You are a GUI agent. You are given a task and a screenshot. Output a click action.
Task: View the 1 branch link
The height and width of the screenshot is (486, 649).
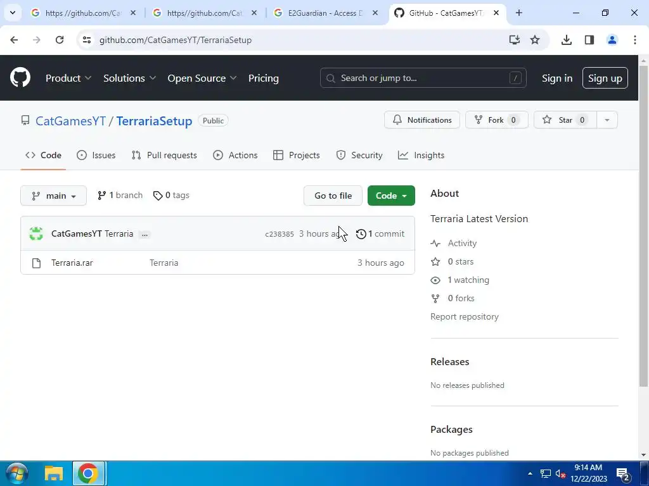[120, 196]
